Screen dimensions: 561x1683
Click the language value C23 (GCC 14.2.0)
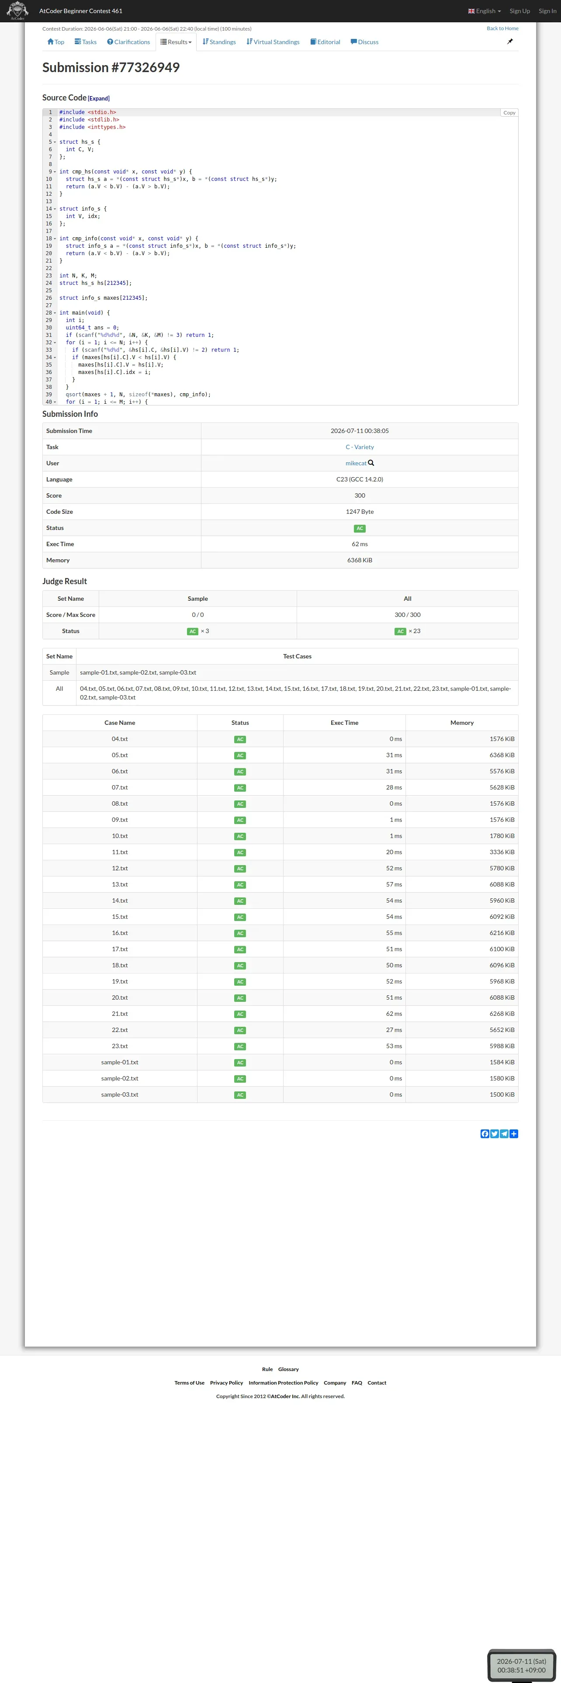point(360,479)
